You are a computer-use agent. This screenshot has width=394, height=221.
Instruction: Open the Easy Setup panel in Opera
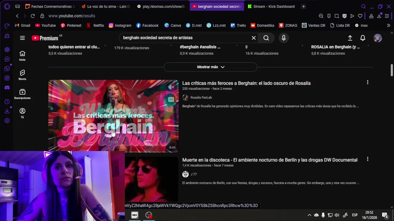click(387, 16)
